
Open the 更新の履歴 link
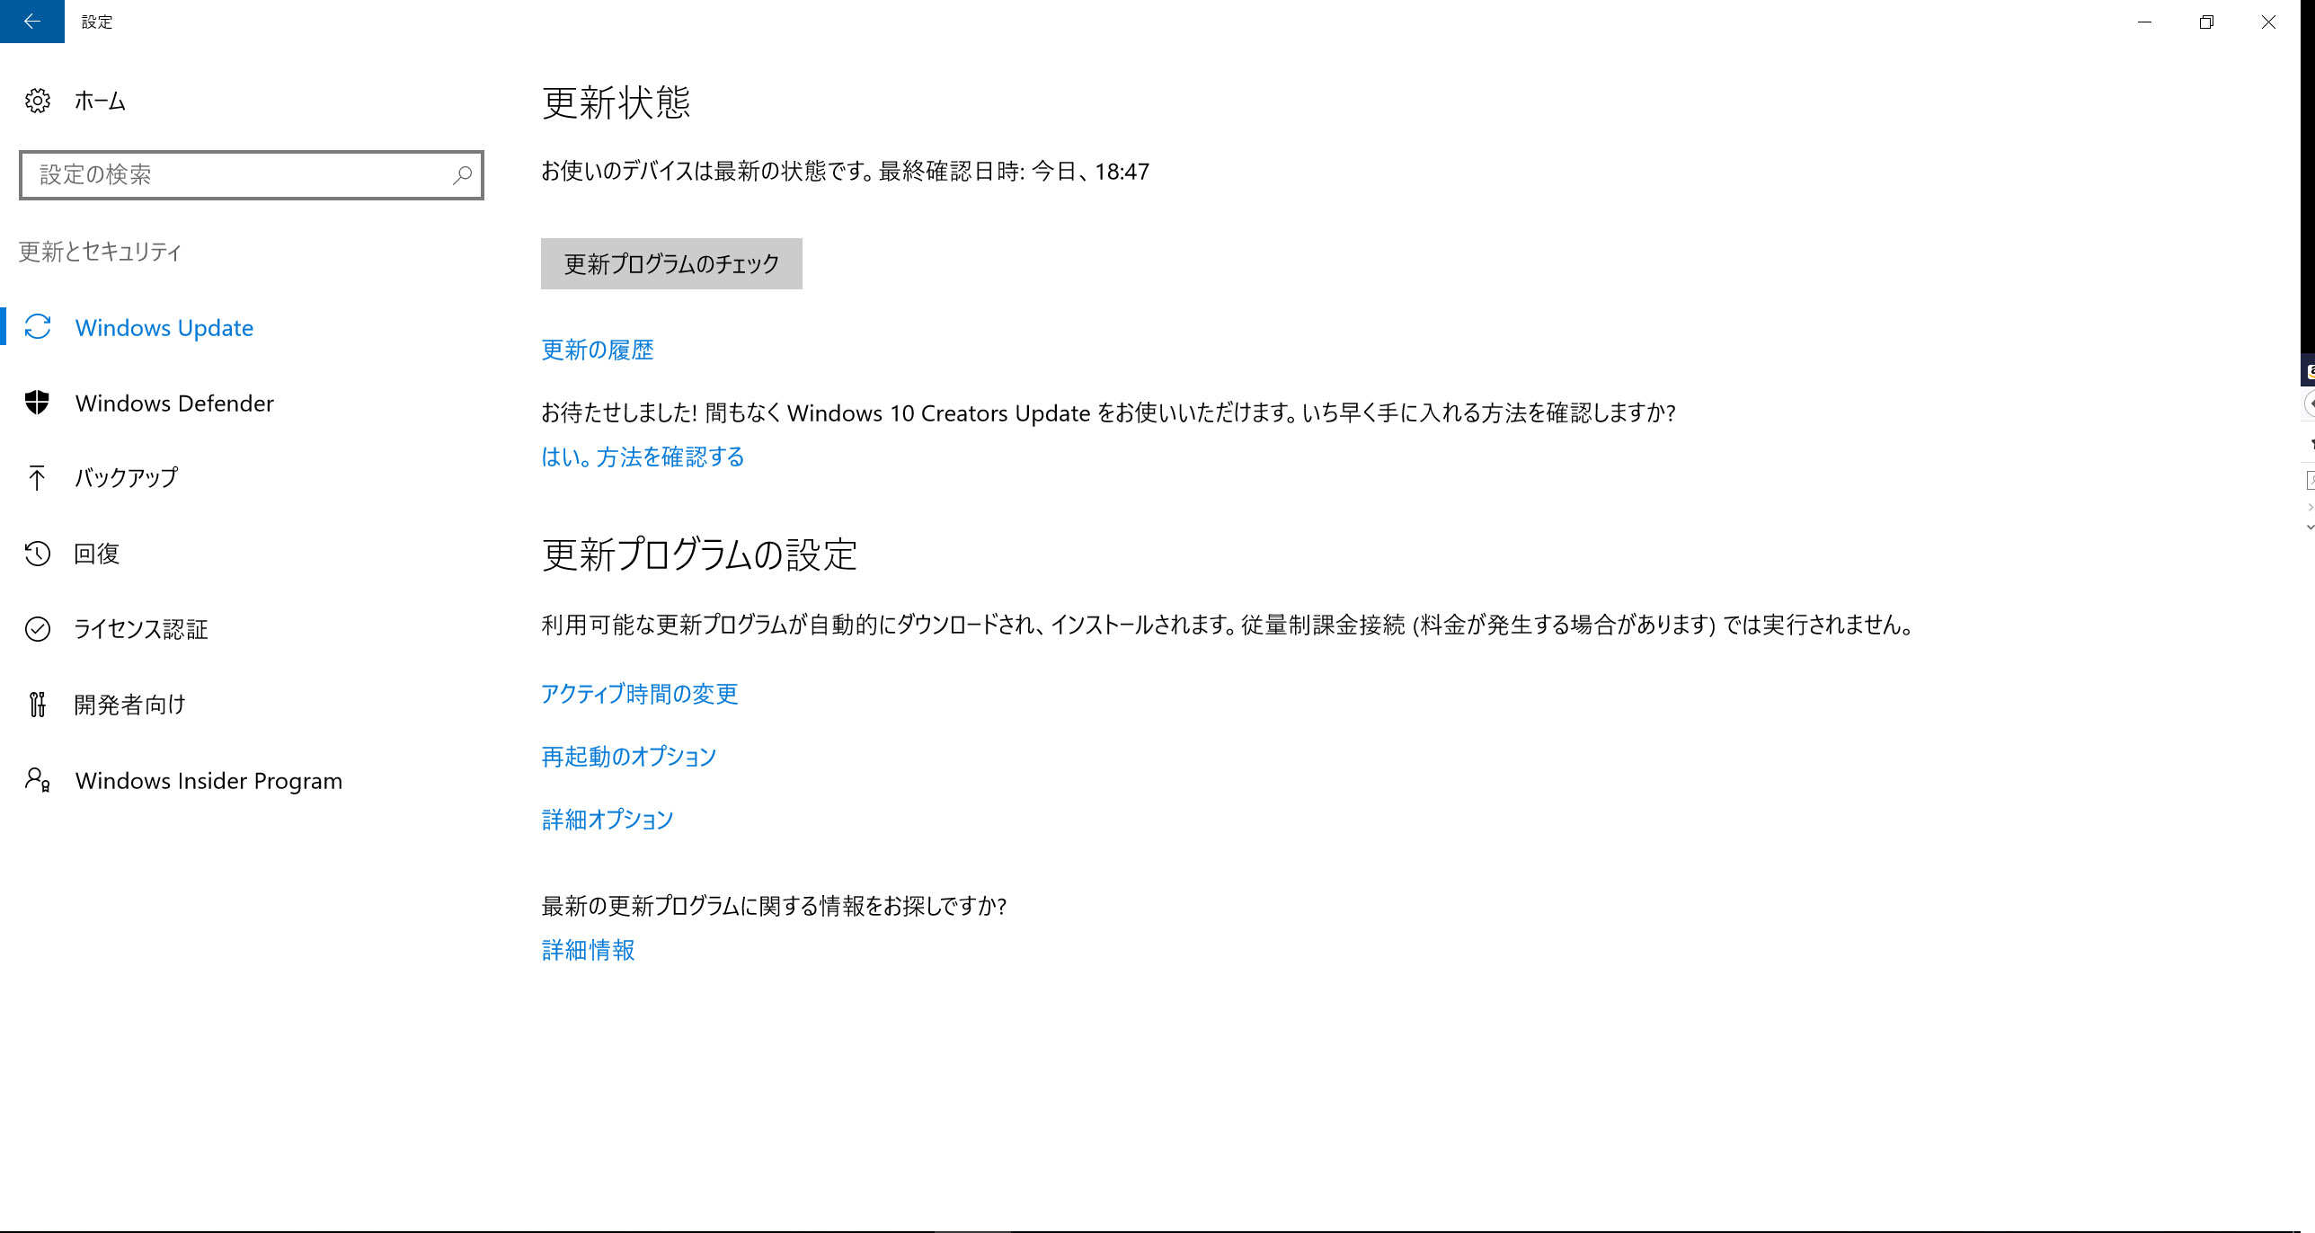(x=597, y=350)
